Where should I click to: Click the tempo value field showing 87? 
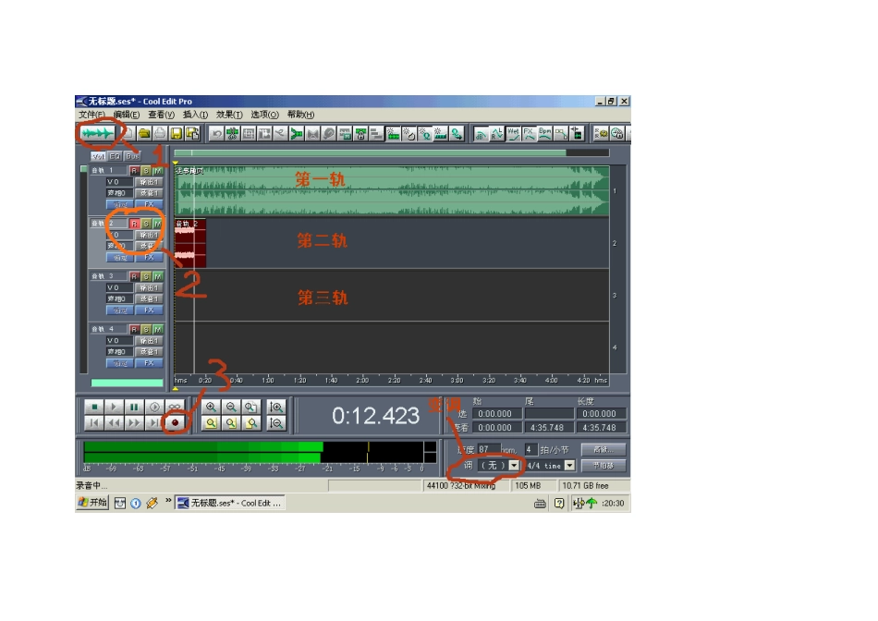[x=487, y=449]
